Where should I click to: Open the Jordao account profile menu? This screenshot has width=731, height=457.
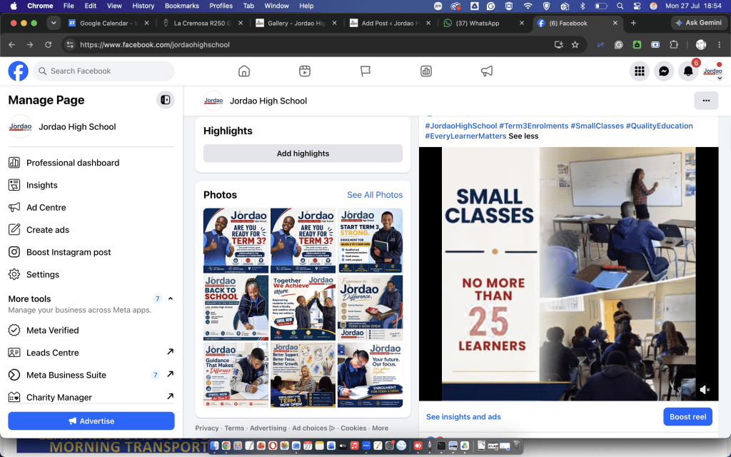pyautogui.click(x=713, y=71)
